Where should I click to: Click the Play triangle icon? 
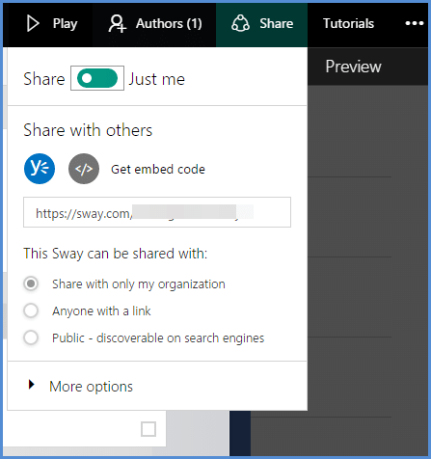coord(33,23)
